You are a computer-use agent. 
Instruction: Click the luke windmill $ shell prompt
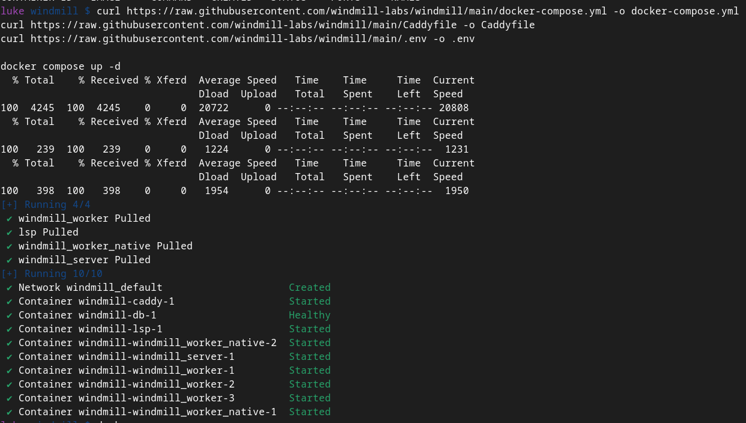pos(46,11)
